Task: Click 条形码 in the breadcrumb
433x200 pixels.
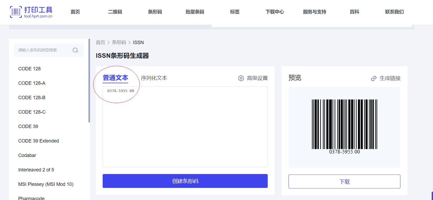Action: tap(119, 43)
